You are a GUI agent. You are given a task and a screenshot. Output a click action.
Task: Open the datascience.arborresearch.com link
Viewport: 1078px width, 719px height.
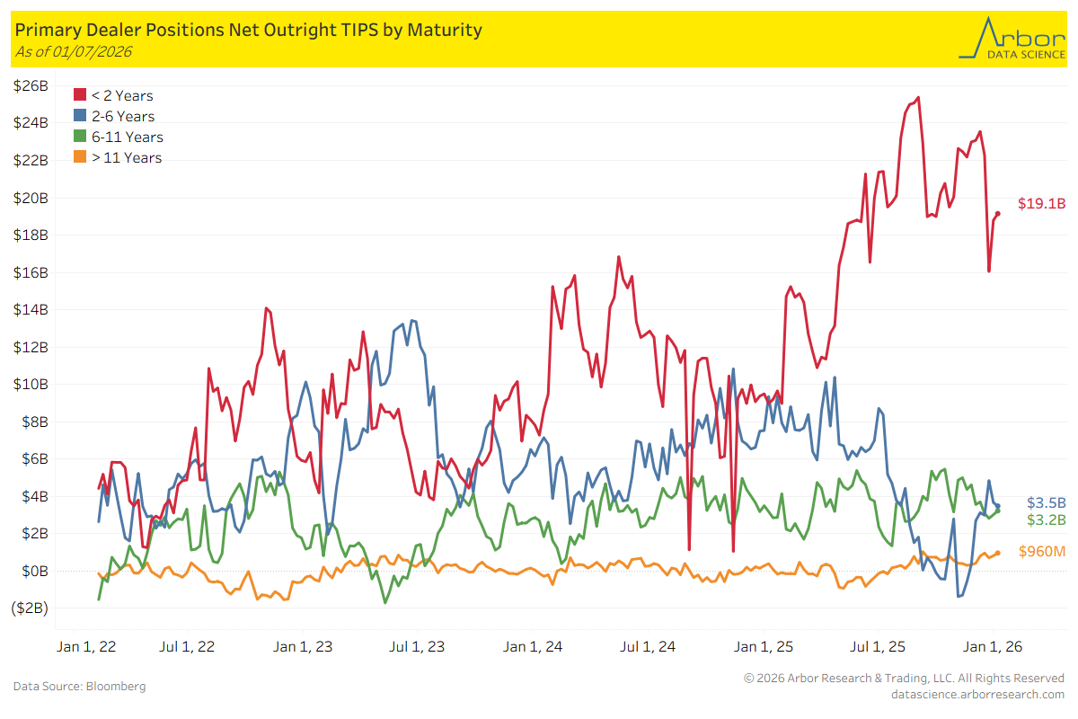pos(977,694)
